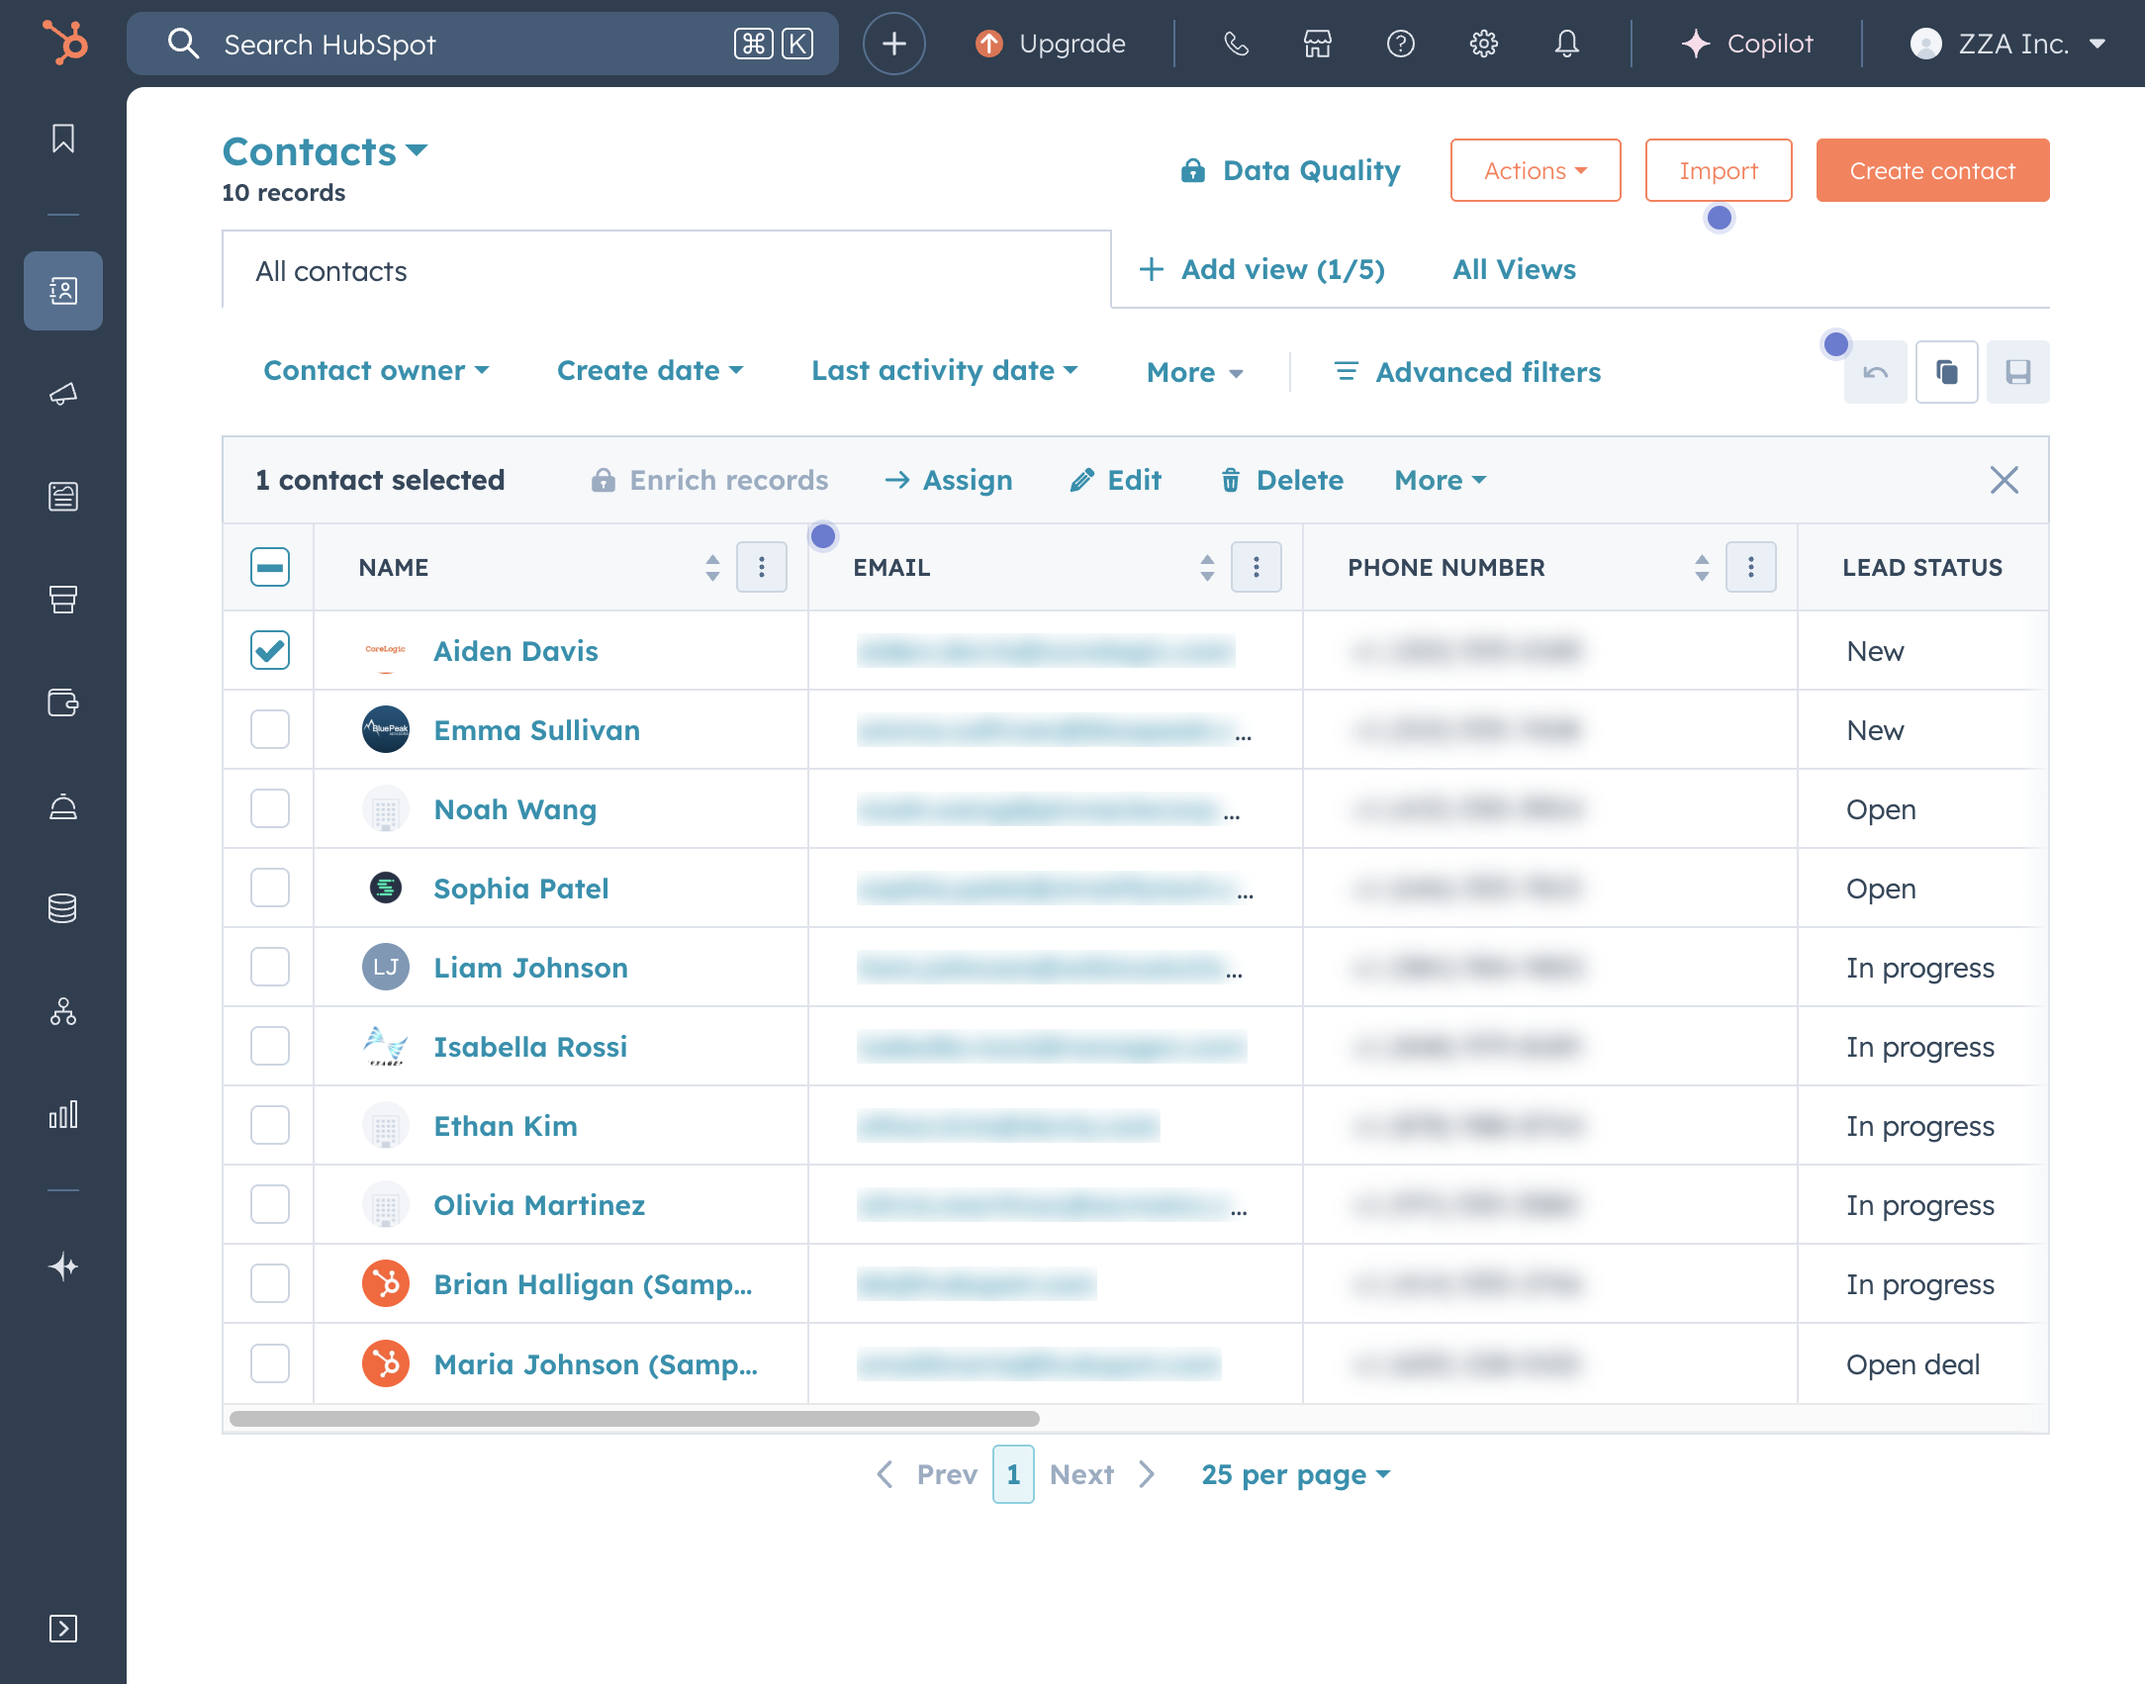The height and width of the screenshot is (1684, 2145).
Task: Click the clone view icon
Action: click(1947, 372)
